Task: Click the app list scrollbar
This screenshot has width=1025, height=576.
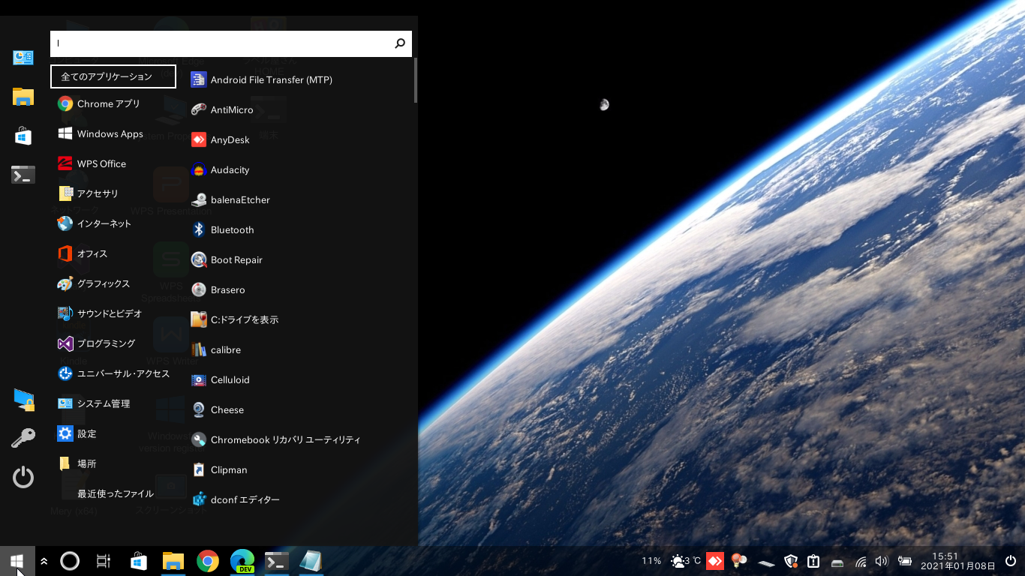Action: 415,81
